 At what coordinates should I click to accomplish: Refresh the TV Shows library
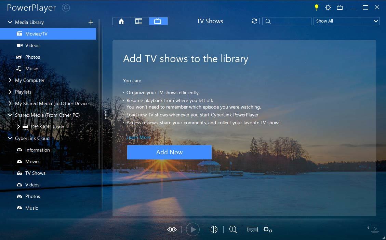[x=254, y=21]
